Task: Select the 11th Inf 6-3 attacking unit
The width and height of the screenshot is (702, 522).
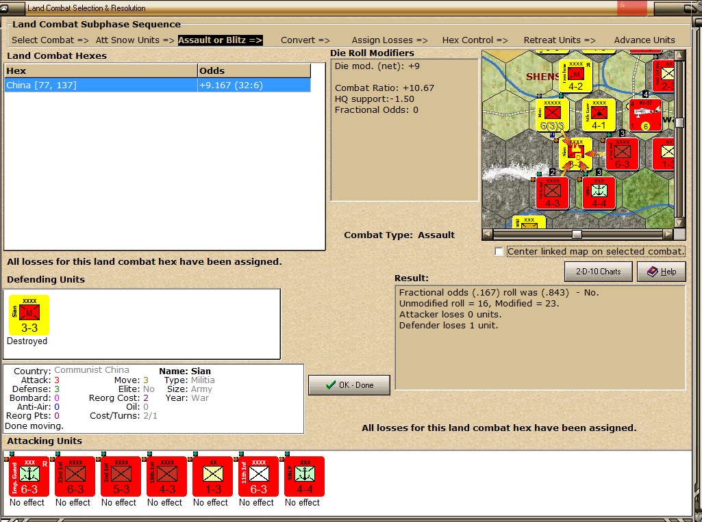Action: (x=258, y=476)
